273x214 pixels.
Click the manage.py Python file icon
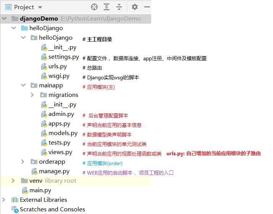pos(35,172)
